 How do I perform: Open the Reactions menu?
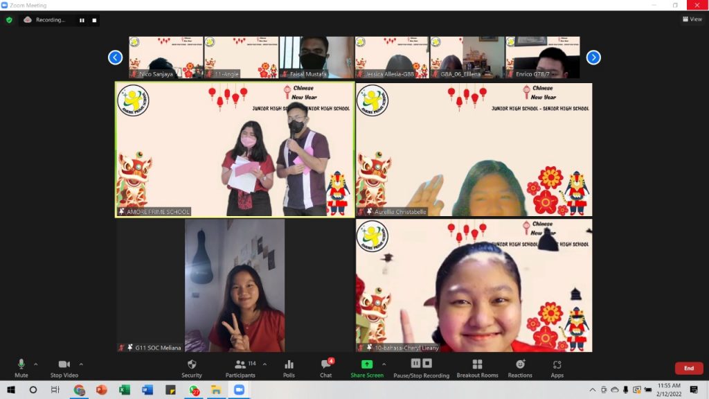[520, 367]
